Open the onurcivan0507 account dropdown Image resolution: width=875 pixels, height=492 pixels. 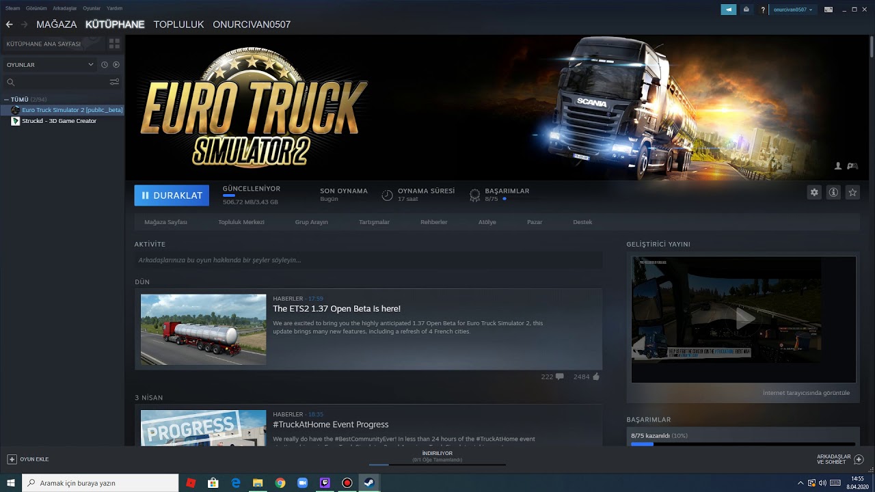pos(793,10)
